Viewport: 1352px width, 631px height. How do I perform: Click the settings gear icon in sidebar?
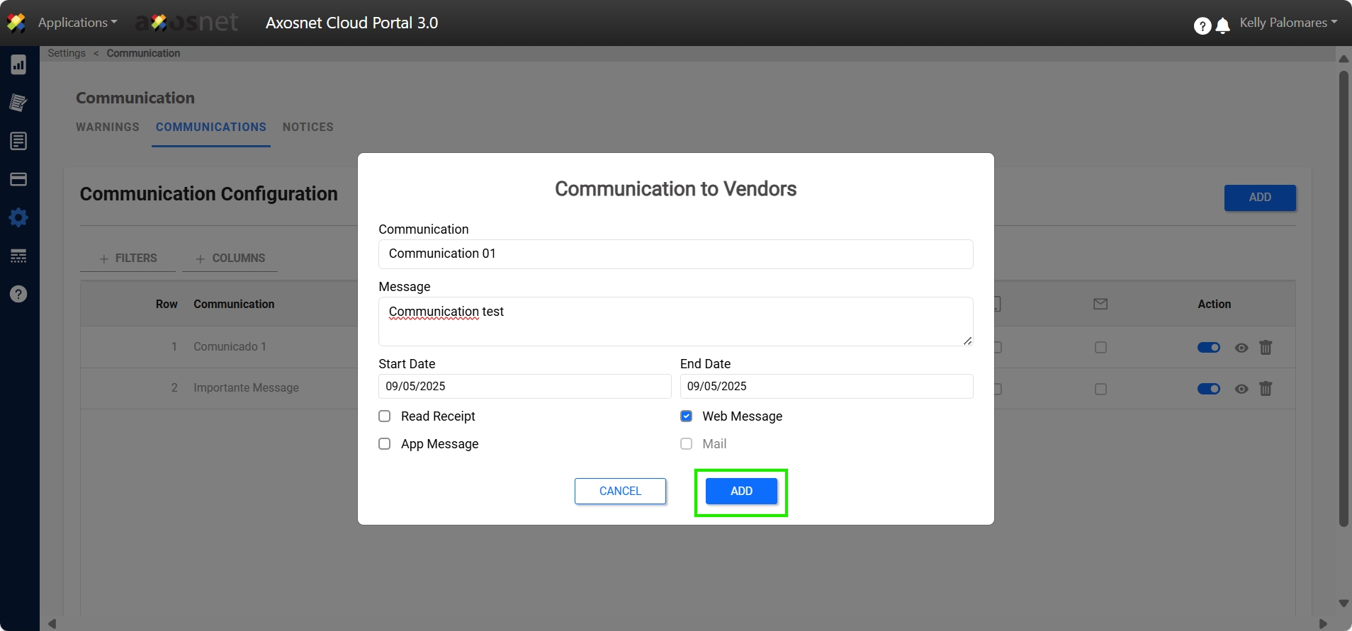18,217
